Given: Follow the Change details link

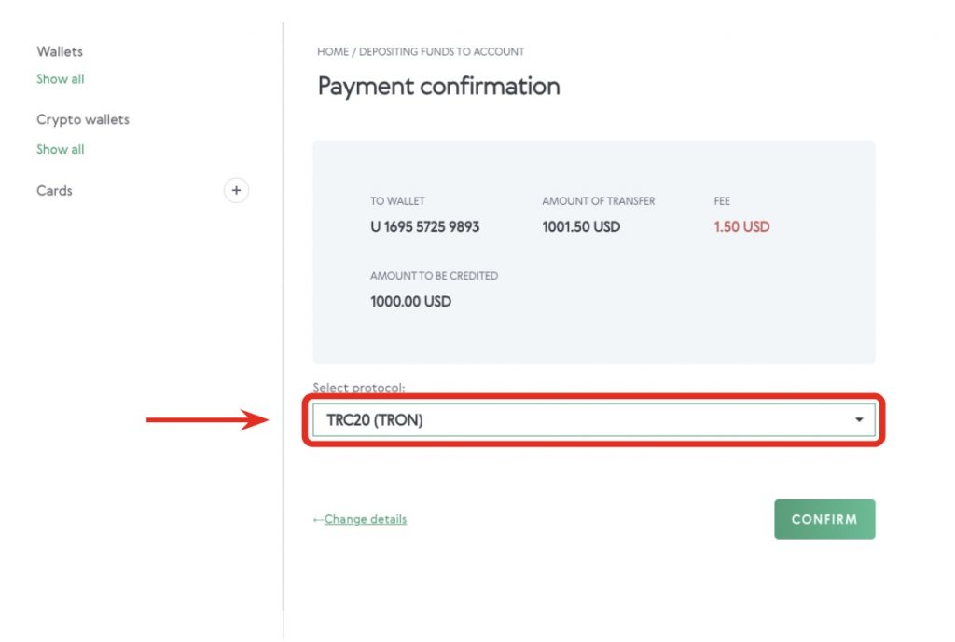Looking at the screenshot, I should pyautogui.click(x=366, y=519).
